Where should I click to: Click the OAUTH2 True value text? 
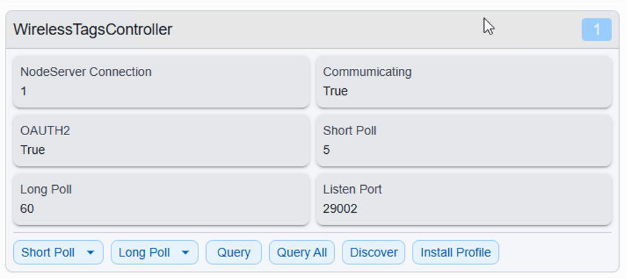33,150
